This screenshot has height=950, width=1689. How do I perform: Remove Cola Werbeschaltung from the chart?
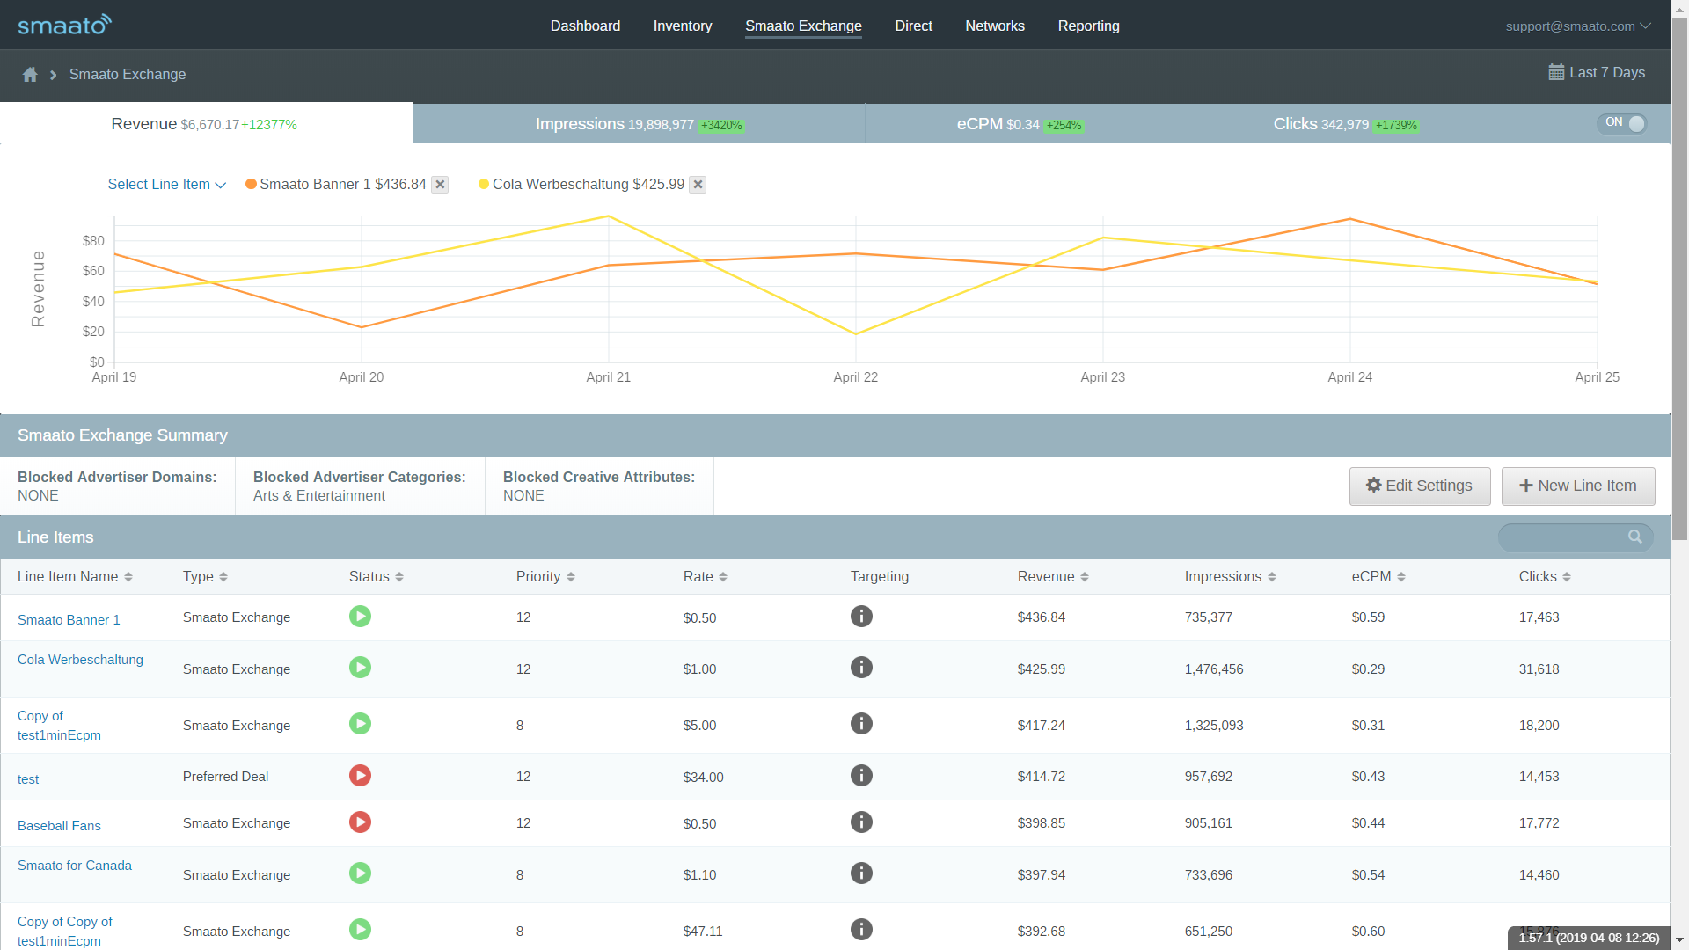point(698,185)
